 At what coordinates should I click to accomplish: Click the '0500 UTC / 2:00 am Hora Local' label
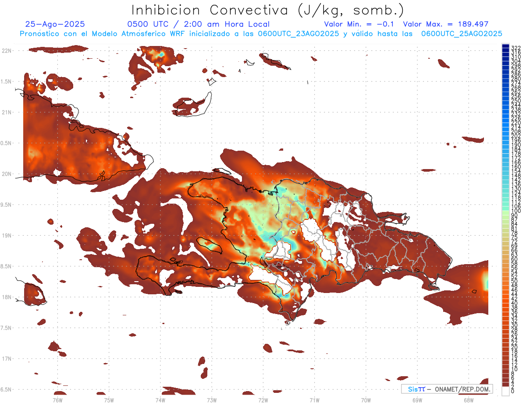(x=199, y=25)
